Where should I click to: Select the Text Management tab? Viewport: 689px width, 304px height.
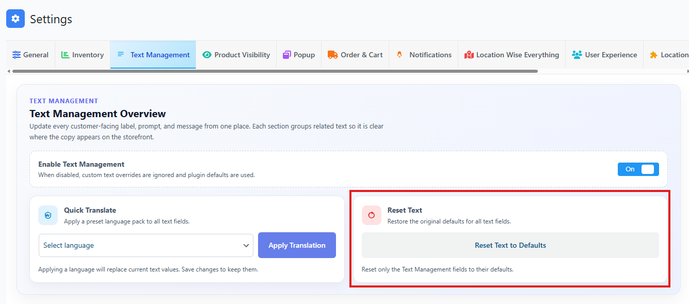[x=153, y=55]
